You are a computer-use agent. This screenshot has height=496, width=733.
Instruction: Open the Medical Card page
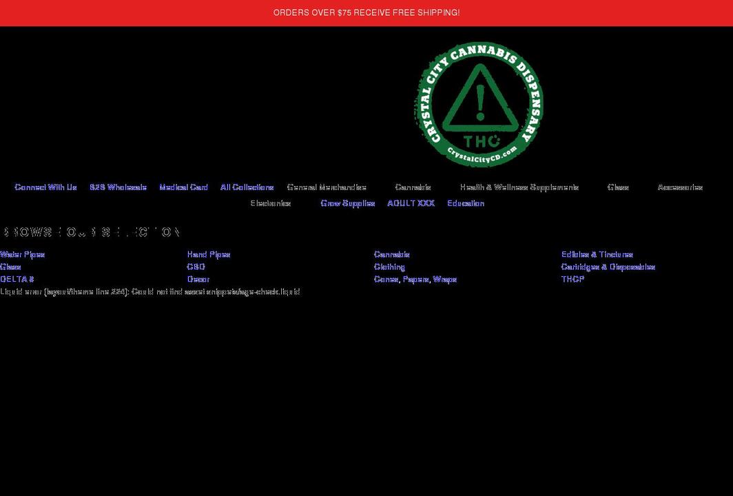click(183, 187)
